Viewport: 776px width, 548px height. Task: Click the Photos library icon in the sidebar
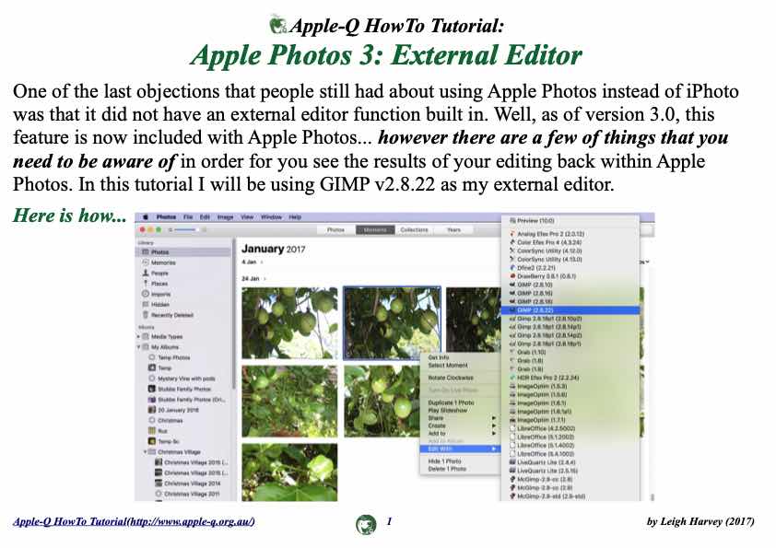(146, 252)
